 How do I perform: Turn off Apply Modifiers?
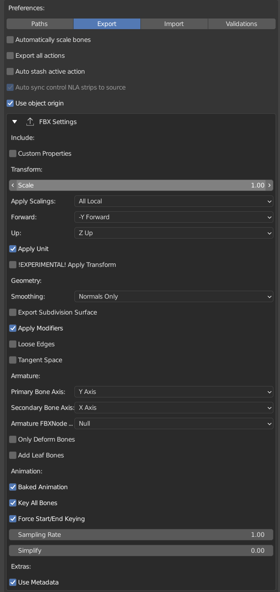coord(13,328)
